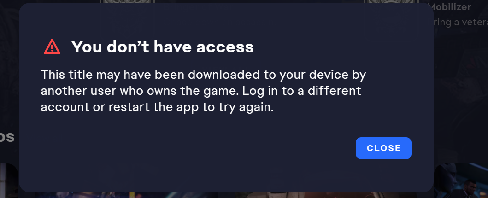Select the "This title may have been downloaded" line
Screen dimensions: 488x198
click(x=203, y=75)
